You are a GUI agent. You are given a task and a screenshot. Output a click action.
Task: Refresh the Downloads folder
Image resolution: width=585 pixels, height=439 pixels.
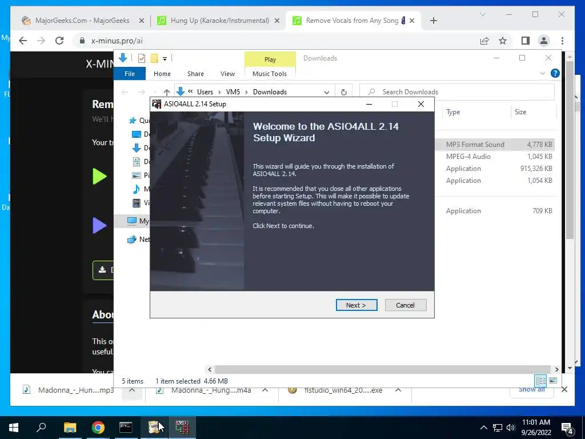[x=343, y=92]
